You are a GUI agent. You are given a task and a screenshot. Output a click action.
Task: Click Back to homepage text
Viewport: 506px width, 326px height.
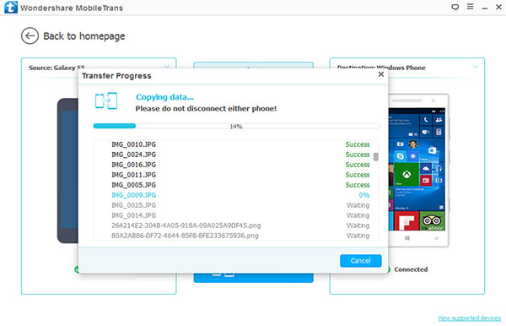83,36
